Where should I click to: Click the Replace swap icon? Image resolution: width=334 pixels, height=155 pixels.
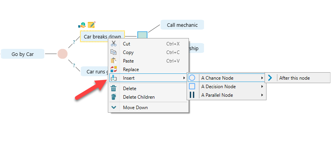tap(114, 69)
